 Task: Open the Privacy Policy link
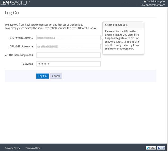coord(12,148)
